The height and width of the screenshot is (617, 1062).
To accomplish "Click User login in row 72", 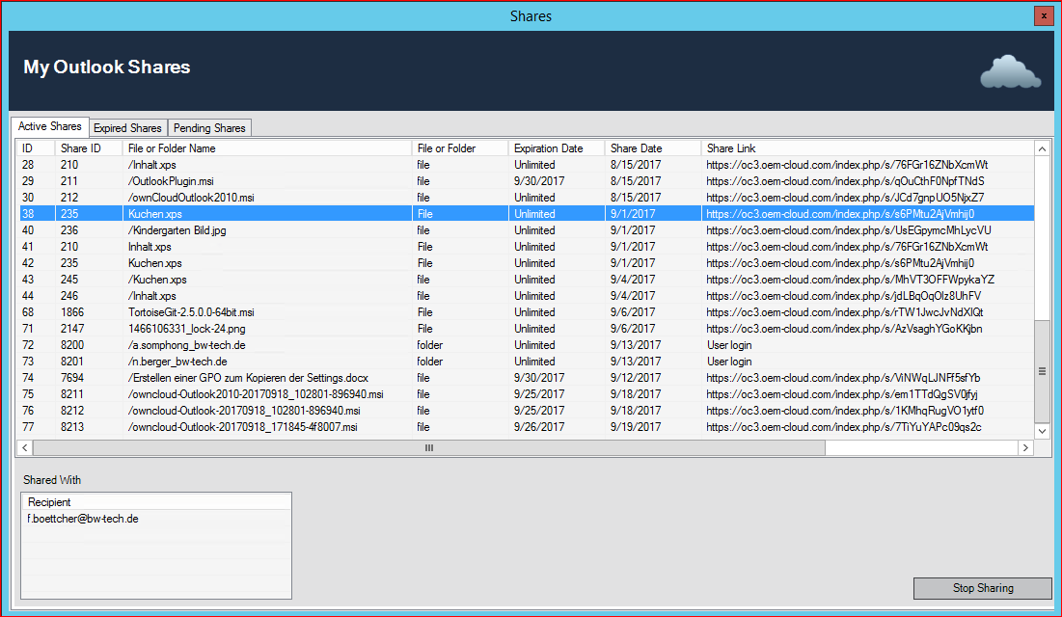I will click(x=729, y=345).
